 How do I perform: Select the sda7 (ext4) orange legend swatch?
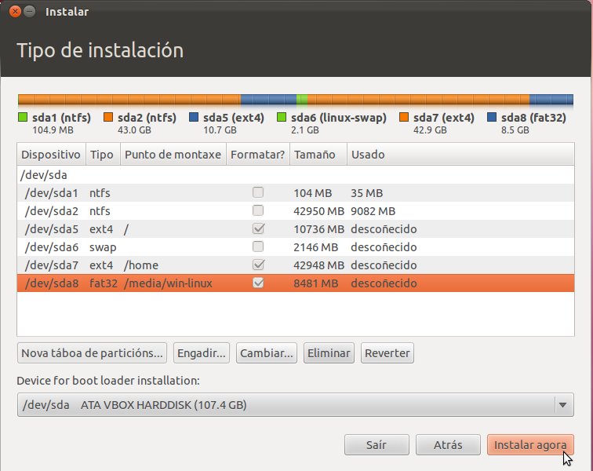[x=404, y=117]
